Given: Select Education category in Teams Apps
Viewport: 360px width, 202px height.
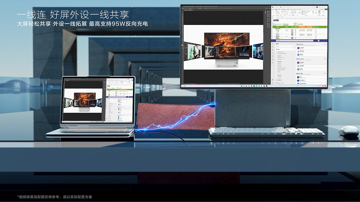Looking at the screenshot, I should (279, 65).
